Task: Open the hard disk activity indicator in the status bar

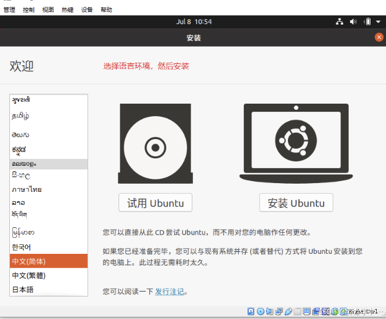Action: [251, 312]
